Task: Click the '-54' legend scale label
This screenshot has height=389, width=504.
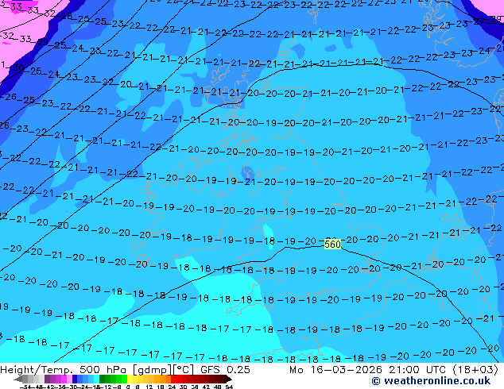Action: tap(25, 387)
